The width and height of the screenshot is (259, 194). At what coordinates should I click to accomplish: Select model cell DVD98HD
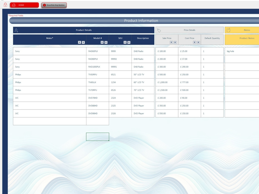point(98,114)
